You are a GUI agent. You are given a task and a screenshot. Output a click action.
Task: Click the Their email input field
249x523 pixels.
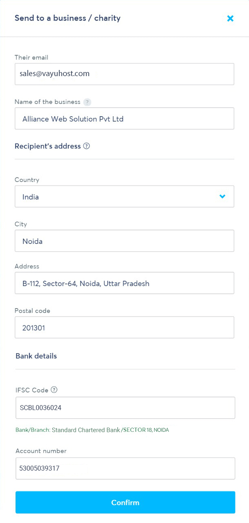pyautogui.click(x=124, y=74)
